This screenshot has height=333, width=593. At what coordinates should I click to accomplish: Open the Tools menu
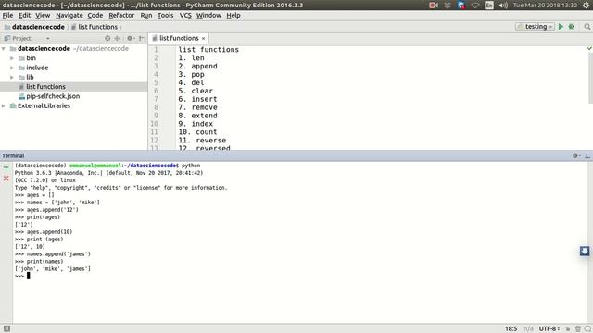point(165,15)
